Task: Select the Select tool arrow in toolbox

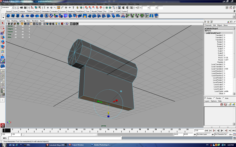Action: point(3,23)
